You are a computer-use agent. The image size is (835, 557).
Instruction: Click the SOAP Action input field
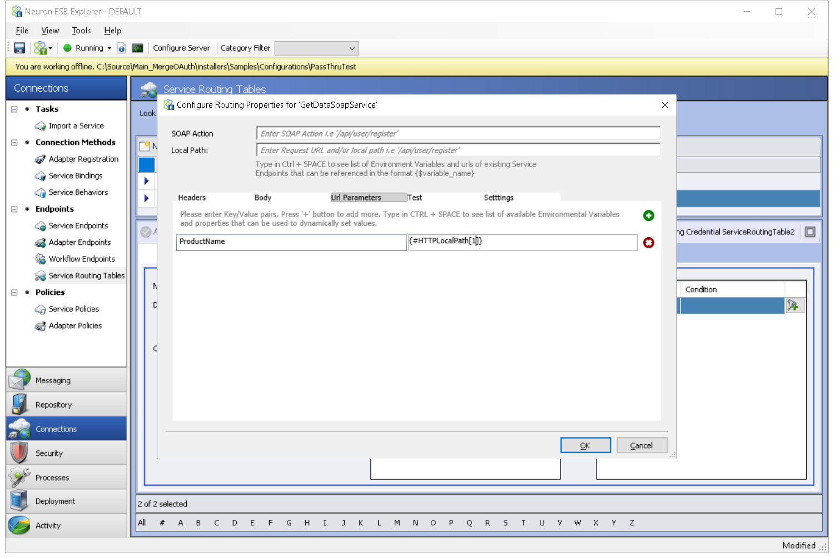coord(458,134)
